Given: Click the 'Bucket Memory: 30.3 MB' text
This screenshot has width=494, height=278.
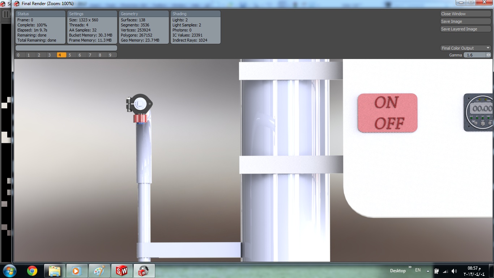Looking at the screenshot, I should coord(91,35).
